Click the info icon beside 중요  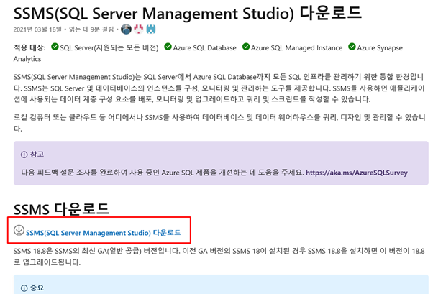[24, 288]
